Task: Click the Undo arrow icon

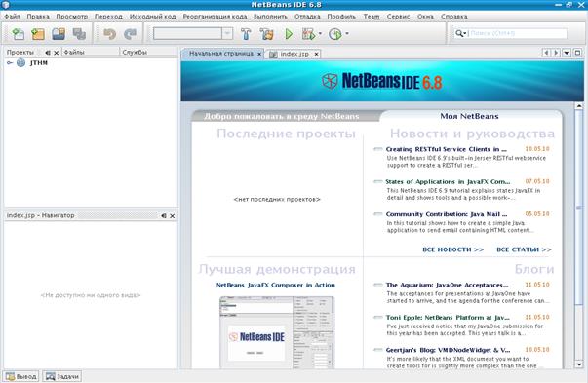Action: click(x=109, y=34)
